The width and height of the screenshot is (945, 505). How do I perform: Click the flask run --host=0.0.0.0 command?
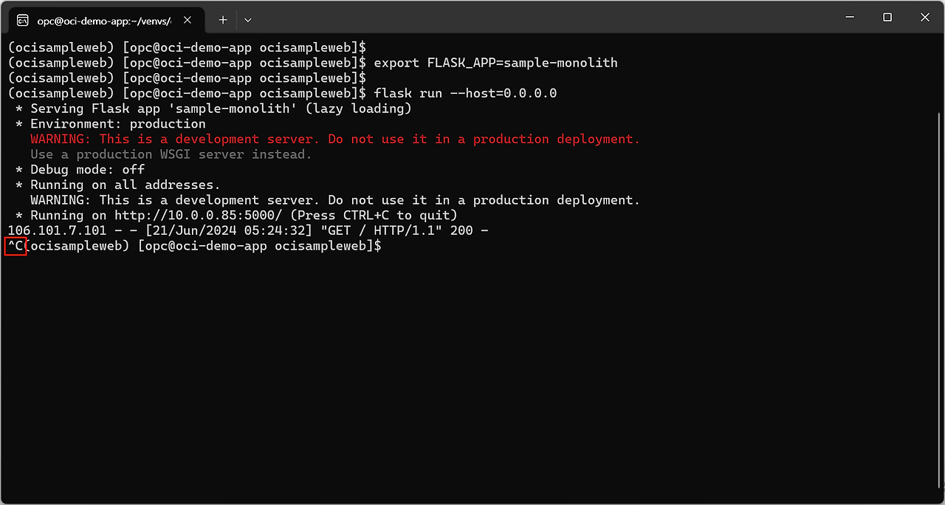pyautogui.click(x=465, y=94)
